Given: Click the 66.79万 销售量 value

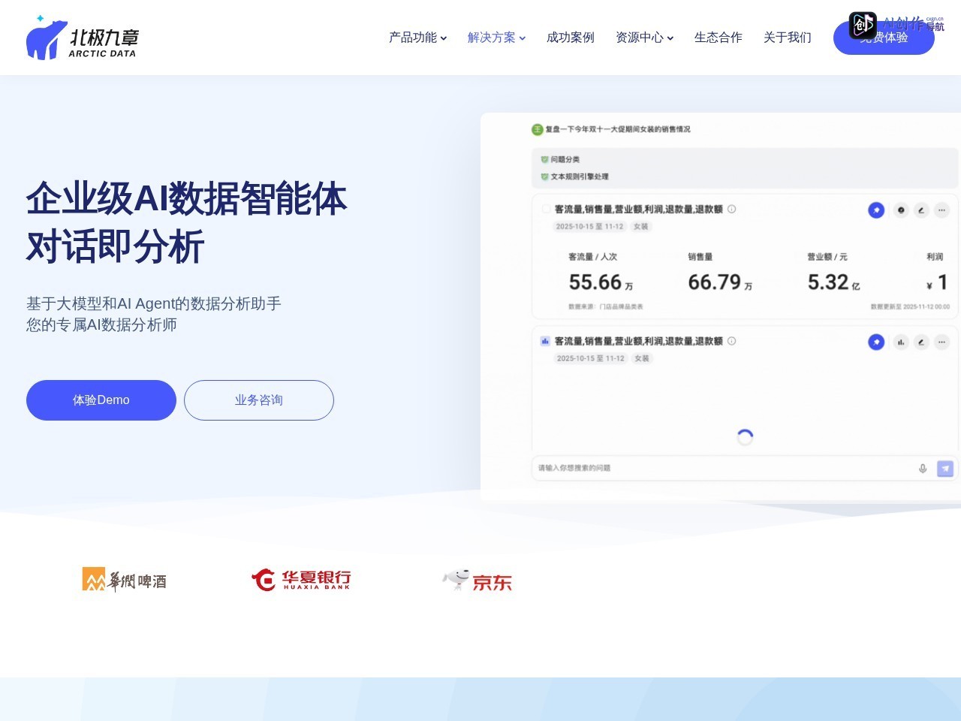Looking at the screenshot, I should [720, 282].
